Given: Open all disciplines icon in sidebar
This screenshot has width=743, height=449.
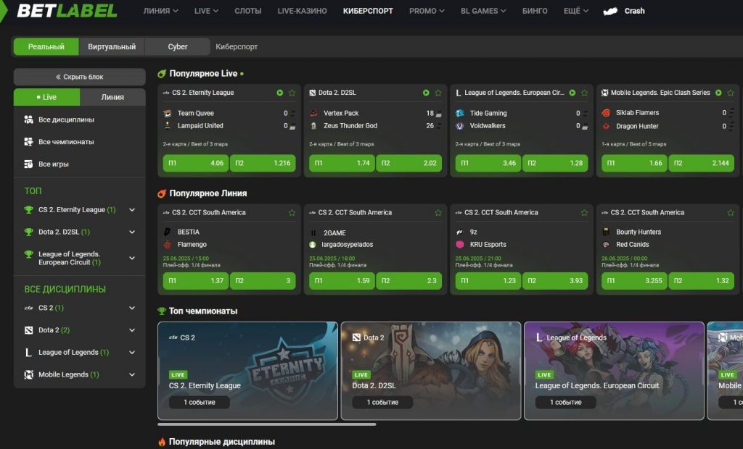Looking at the screenshot, I should coord(28,119).
